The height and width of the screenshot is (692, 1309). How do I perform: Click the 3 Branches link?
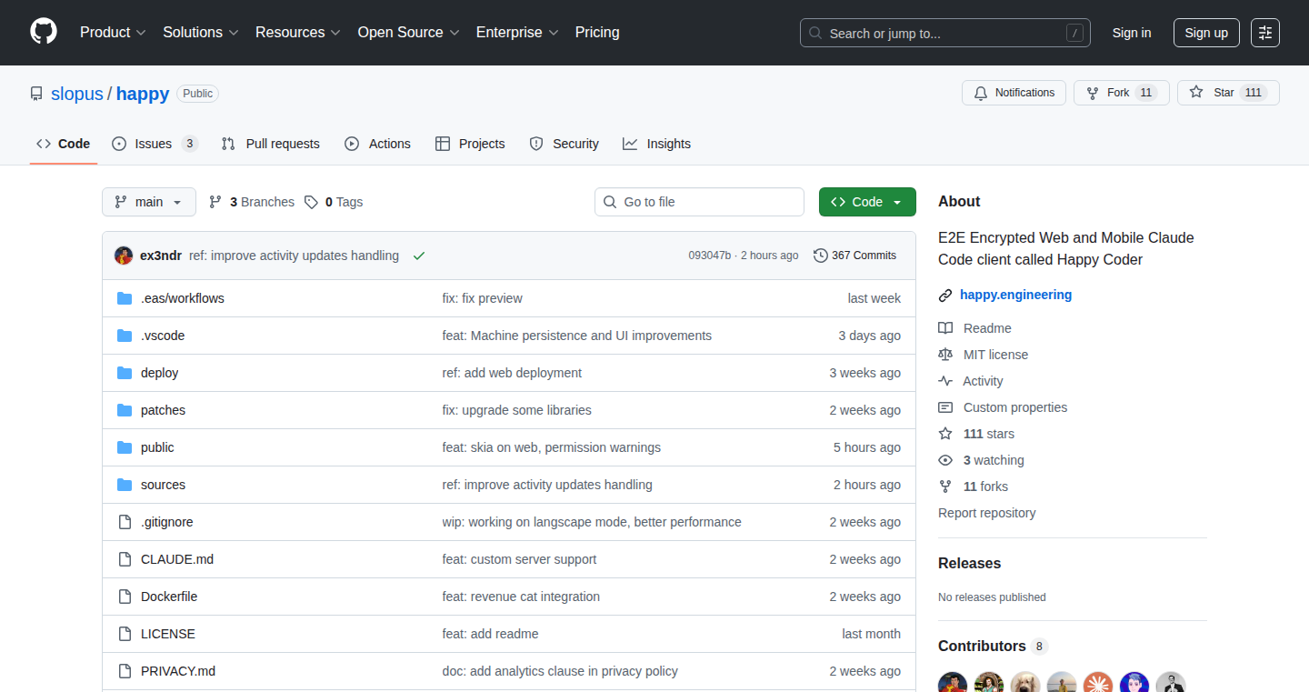pyautogui.click(x=252, y=202)
